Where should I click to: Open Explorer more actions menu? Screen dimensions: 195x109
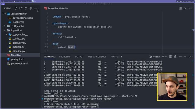(36, 8)
